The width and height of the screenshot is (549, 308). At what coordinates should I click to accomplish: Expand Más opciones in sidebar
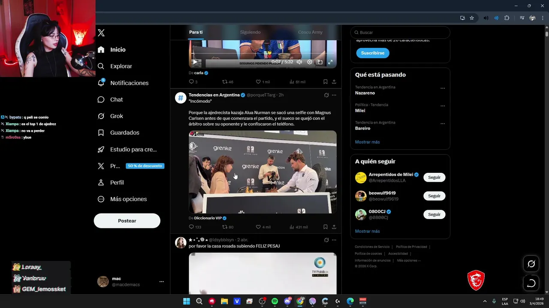click(x=122, y=199)
